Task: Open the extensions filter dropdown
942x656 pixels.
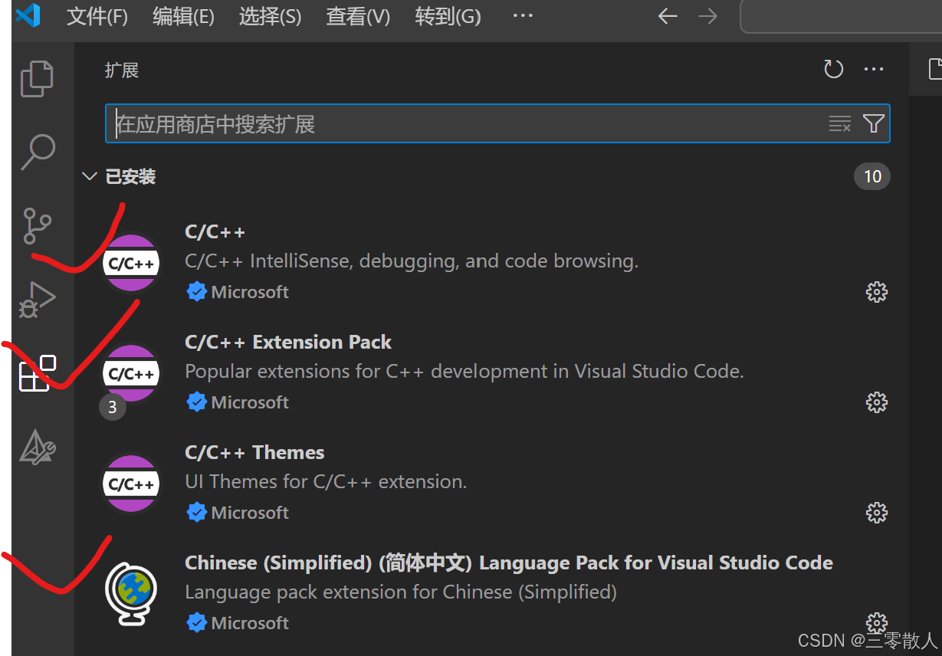Action: pos(872,123)
